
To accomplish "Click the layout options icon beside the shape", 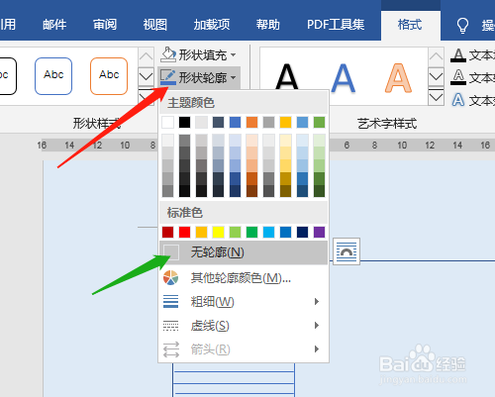I will click(x=346, y=251).
